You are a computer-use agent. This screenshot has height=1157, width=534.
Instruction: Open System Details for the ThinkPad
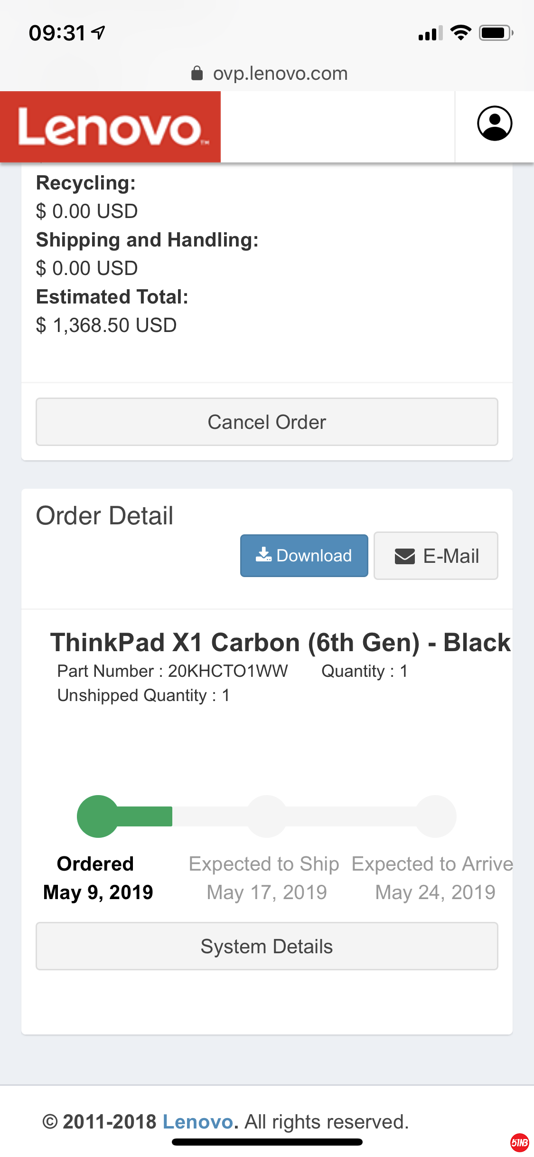267,946
